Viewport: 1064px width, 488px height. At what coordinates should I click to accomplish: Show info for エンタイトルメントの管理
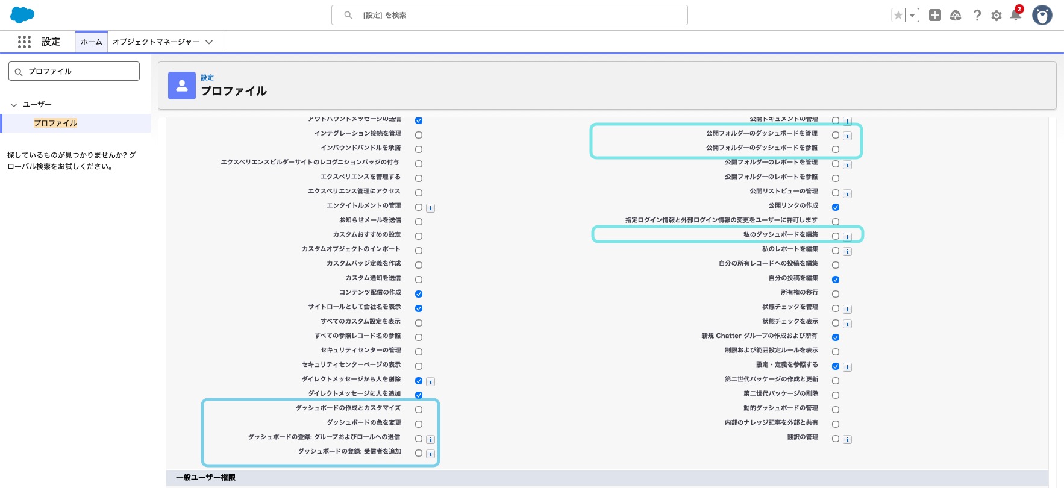[x=430, y=208]
